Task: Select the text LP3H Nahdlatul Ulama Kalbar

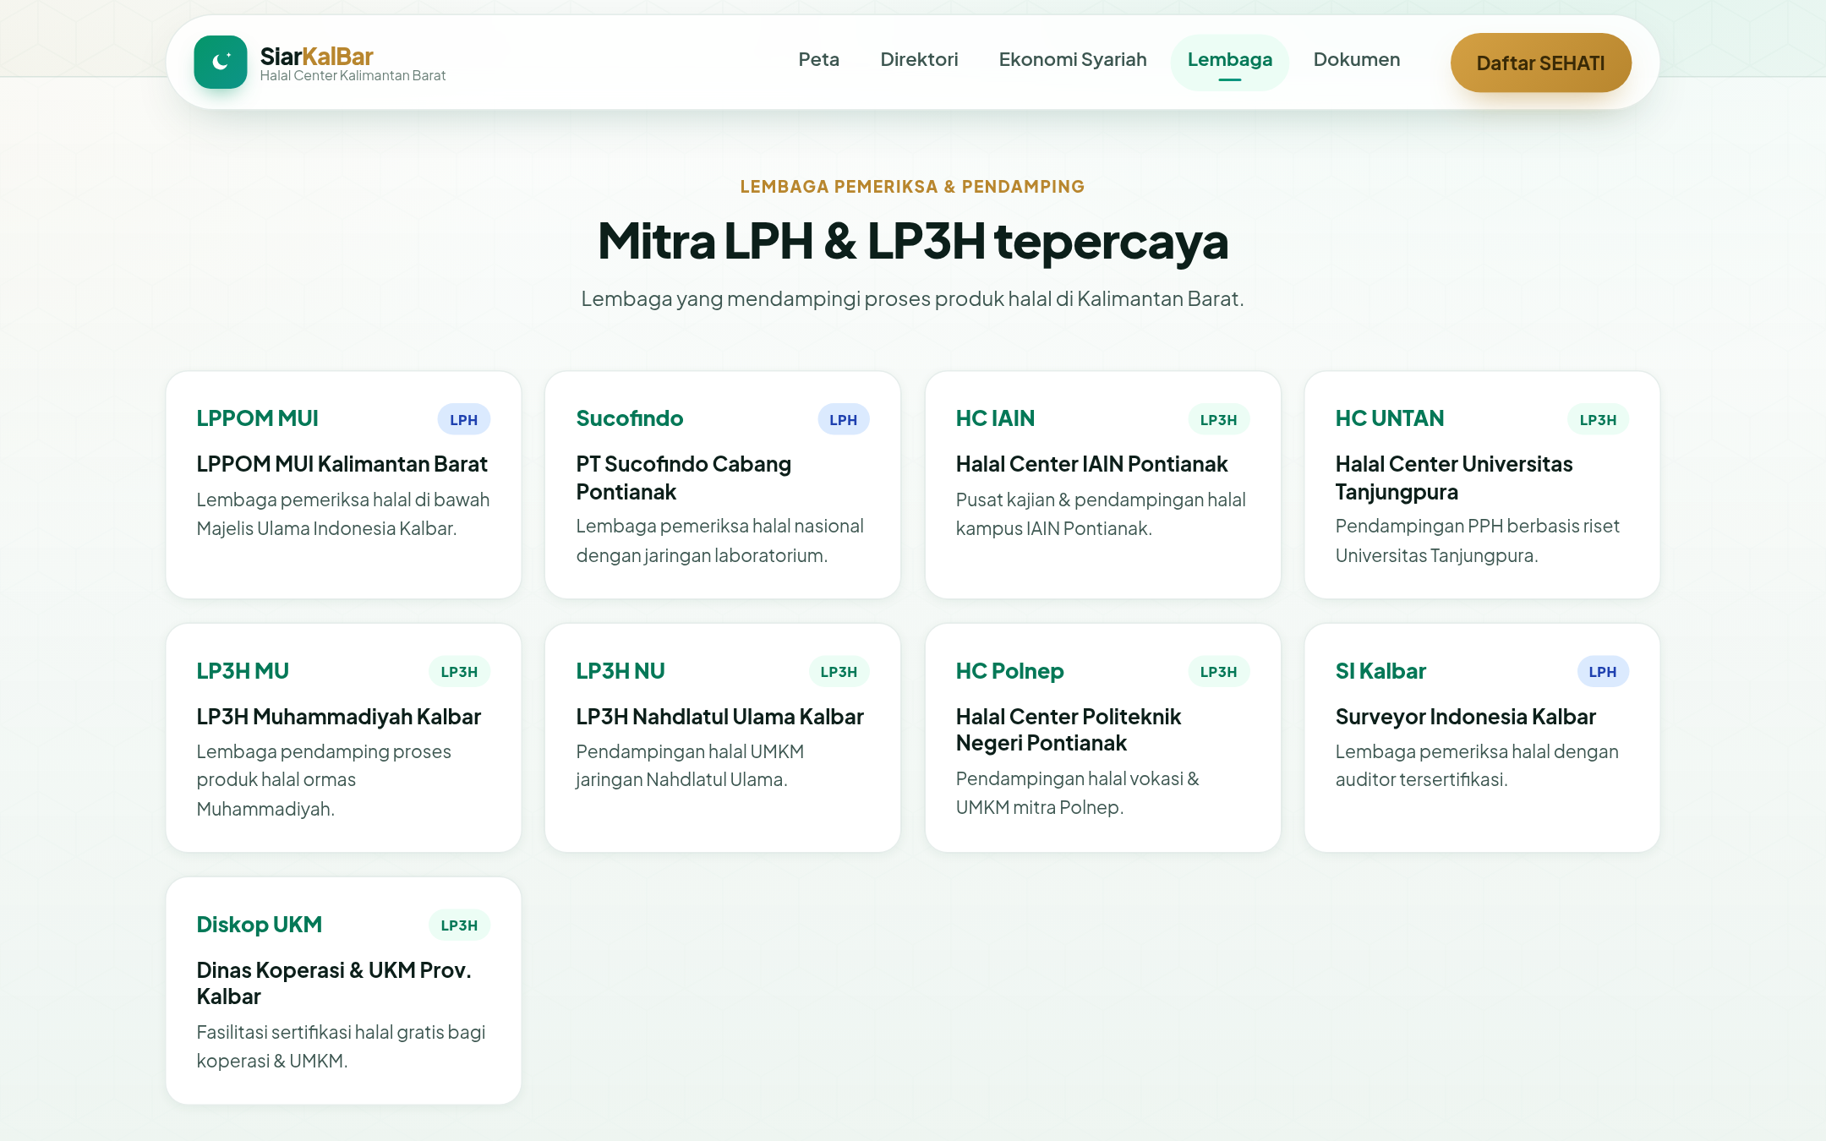Action: point(719,717)
